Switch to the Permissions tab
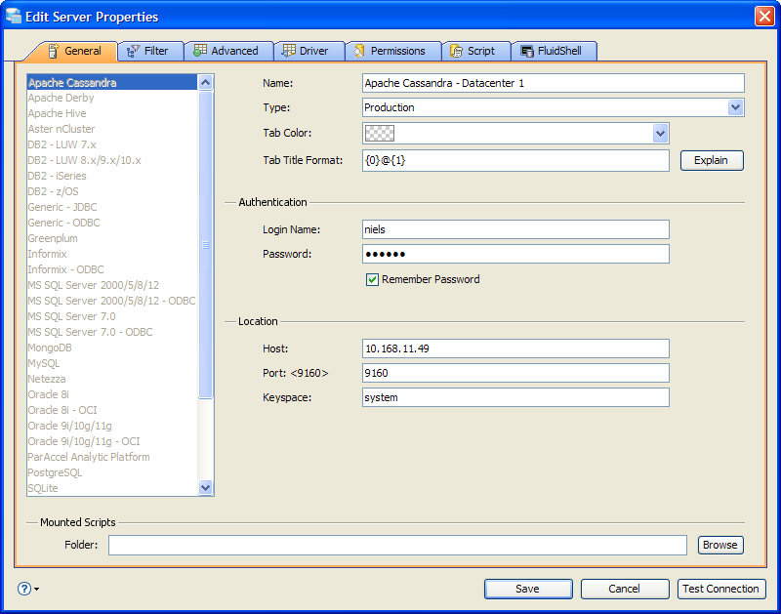Image resolution: width=781 pixels, height=614 pixels. (393, 51)
